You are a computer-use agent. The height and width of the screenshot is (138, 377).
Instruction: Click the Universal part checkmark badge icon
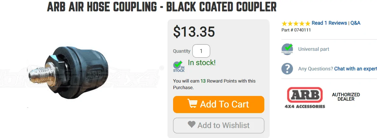287,49
